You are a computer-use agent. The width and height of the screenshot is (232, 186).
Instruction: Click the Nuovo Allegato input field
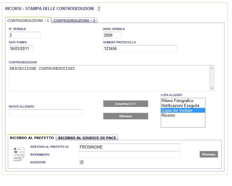[x=46, y=113]
